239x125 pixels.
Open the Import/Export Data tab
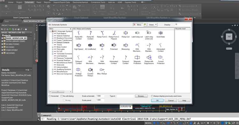pos(62,2)
